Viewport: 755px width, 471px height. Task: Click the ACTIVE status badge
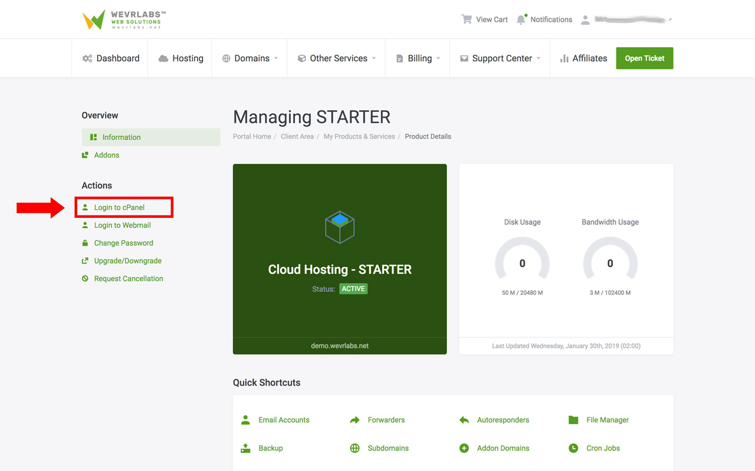[353, 288]
